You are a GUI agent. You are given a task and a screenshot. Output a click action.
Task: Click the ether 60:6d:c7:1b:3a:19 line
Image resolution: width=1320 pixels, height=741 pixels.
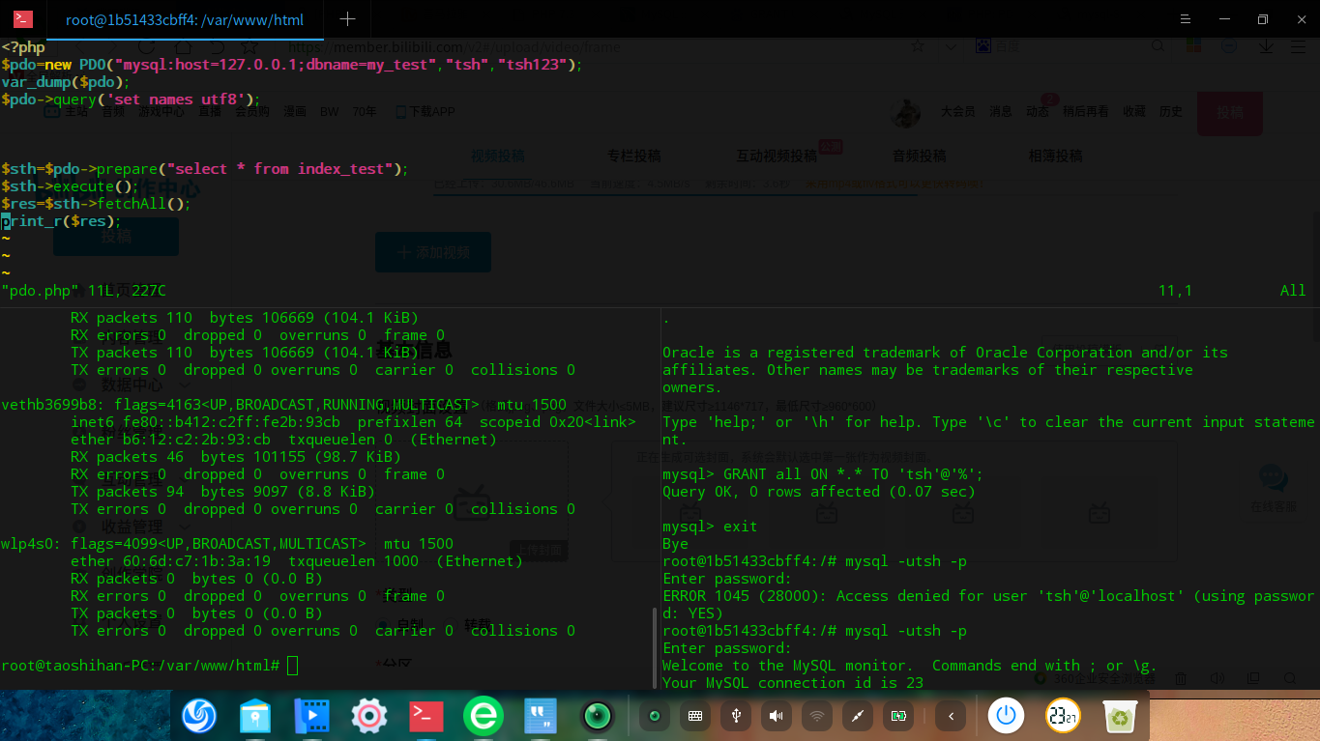coord(297,561)
